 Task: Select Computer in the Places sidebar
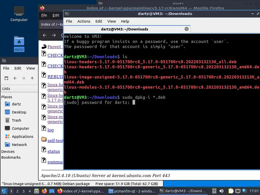(20, 128)
